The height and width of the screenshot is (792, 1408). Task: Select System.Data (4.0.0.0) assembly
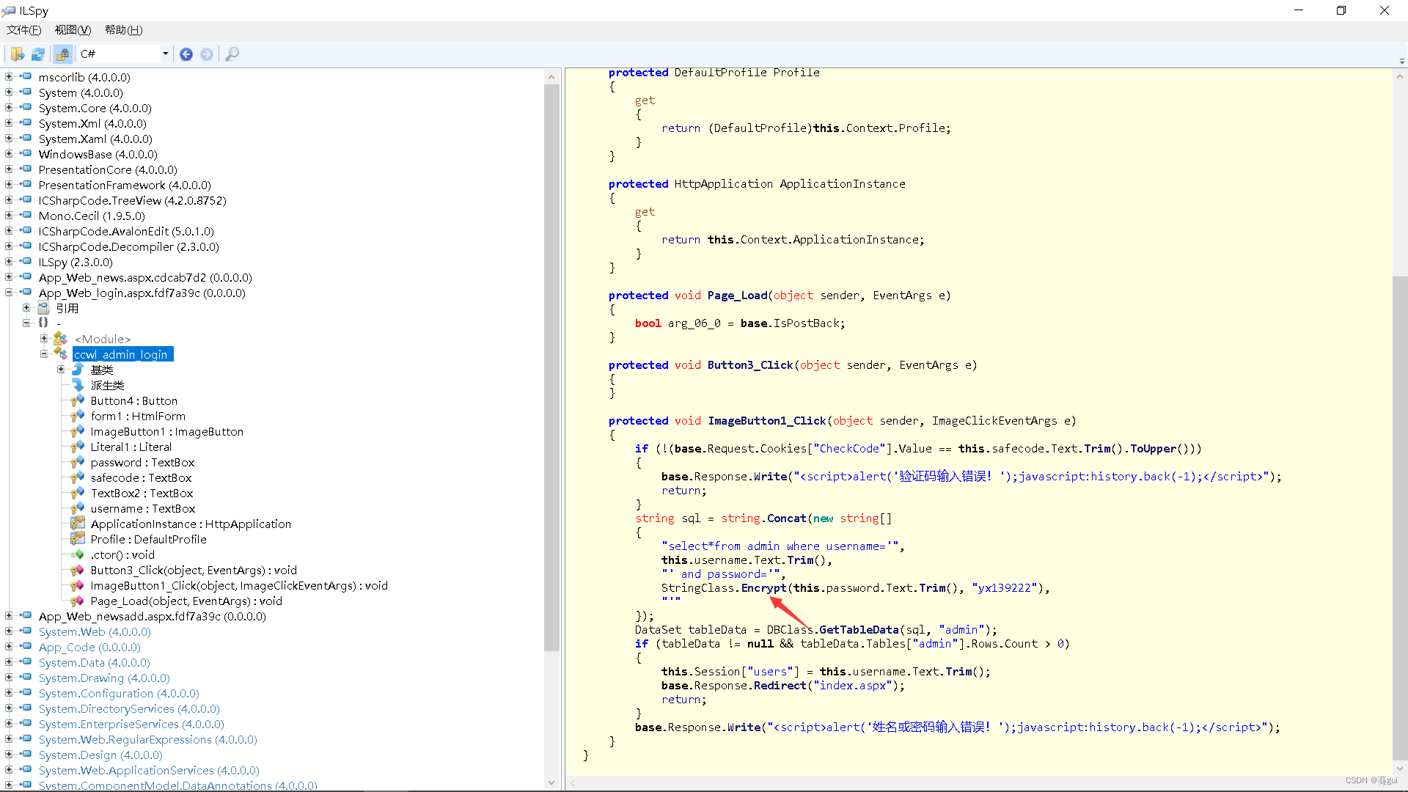pos(94,662)
